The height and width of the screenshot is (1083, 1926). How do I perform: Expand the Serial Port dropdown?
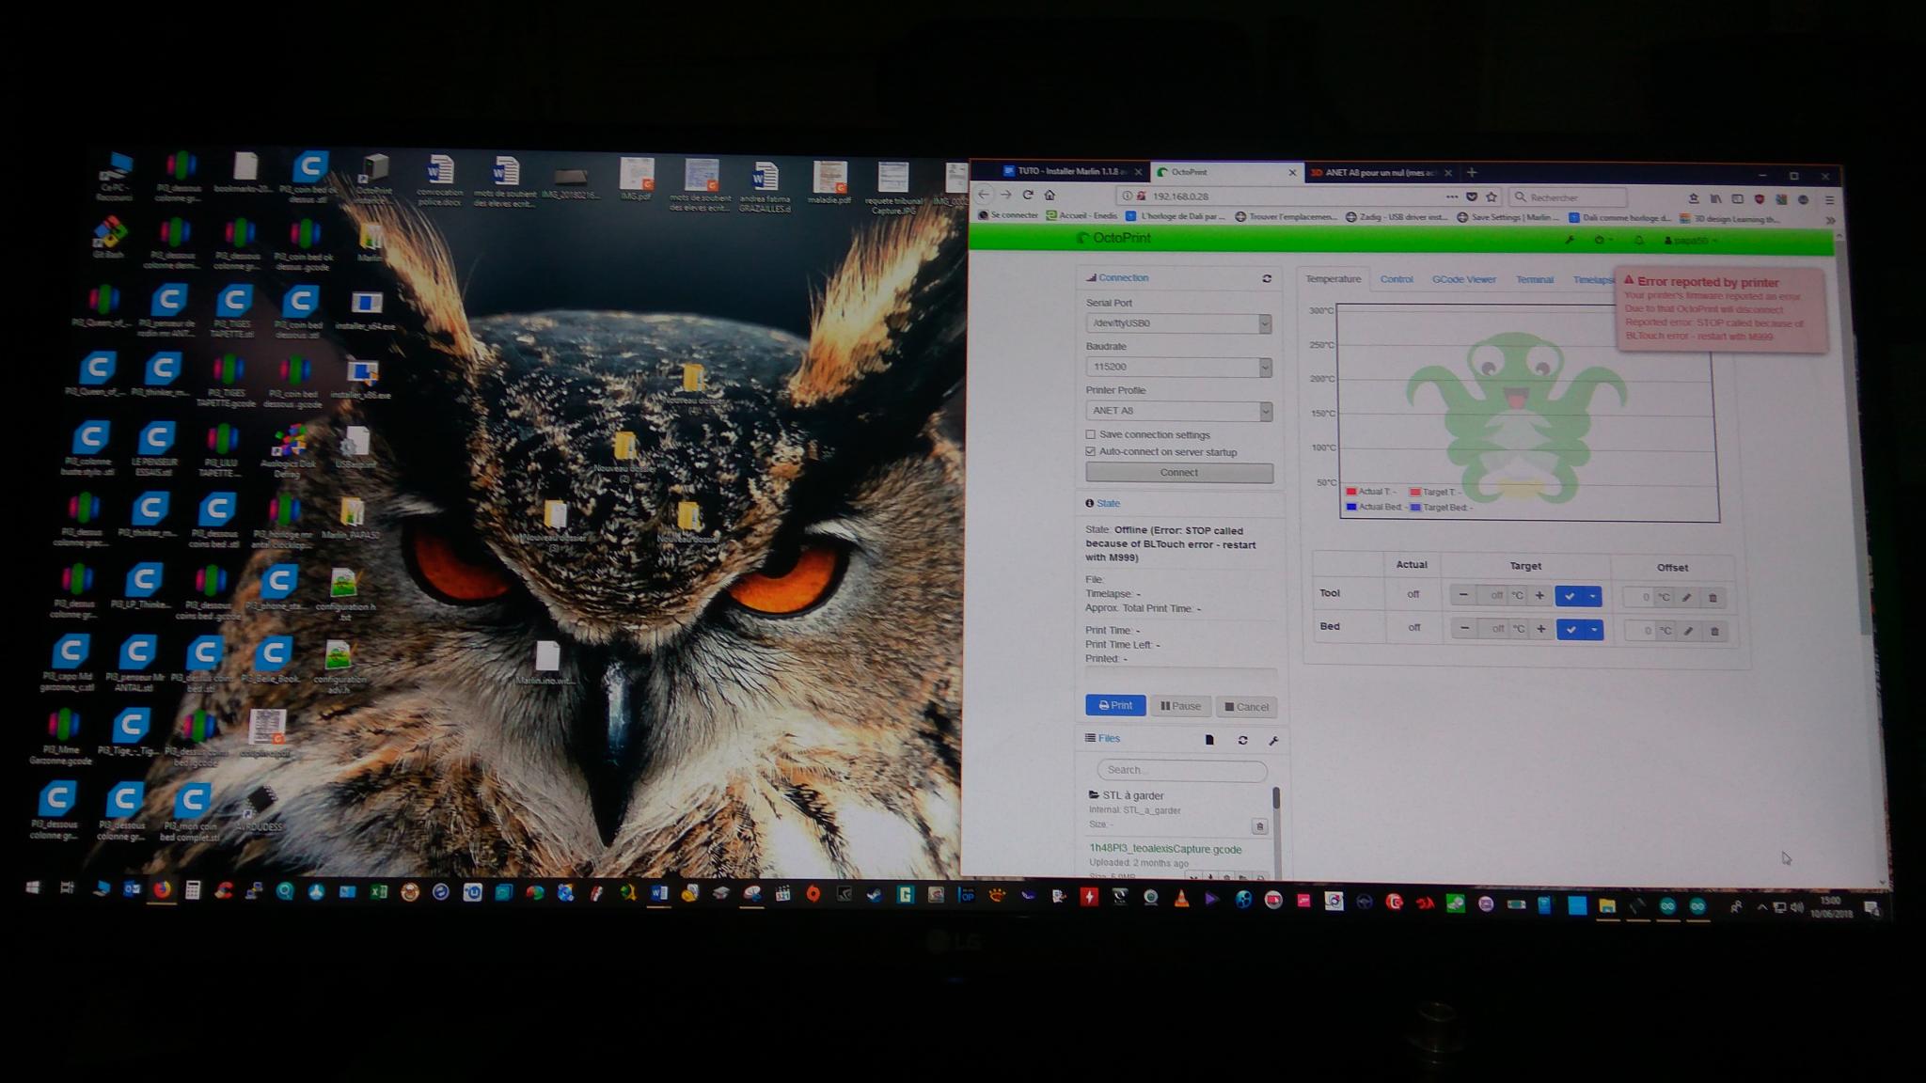click(x=1178, y=323)
